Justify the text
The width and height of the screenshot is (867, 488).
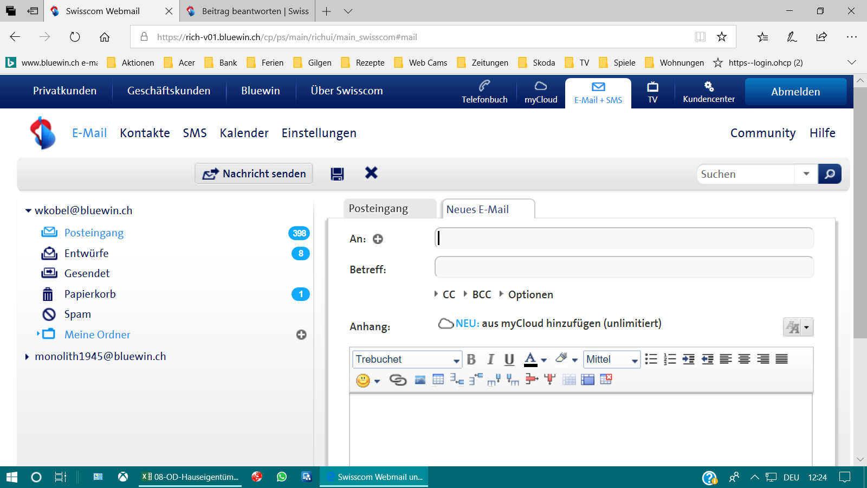pos(781,359)
